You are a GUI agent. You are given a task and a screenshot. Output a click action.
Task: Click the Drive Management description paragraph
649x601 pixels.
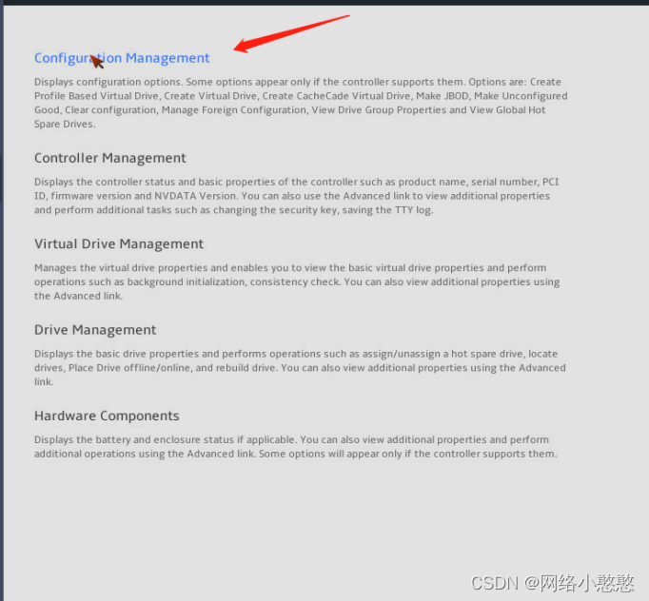pos(300,368)
